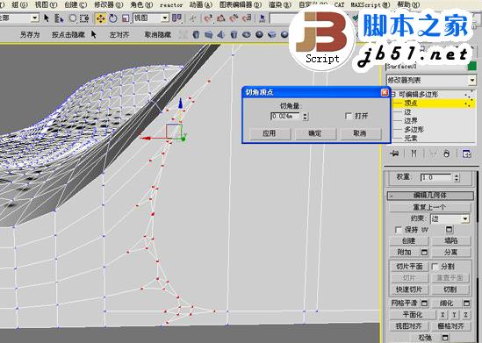Enable the 分割 checkbox
482x343 pixels.
tap(435, 266)
